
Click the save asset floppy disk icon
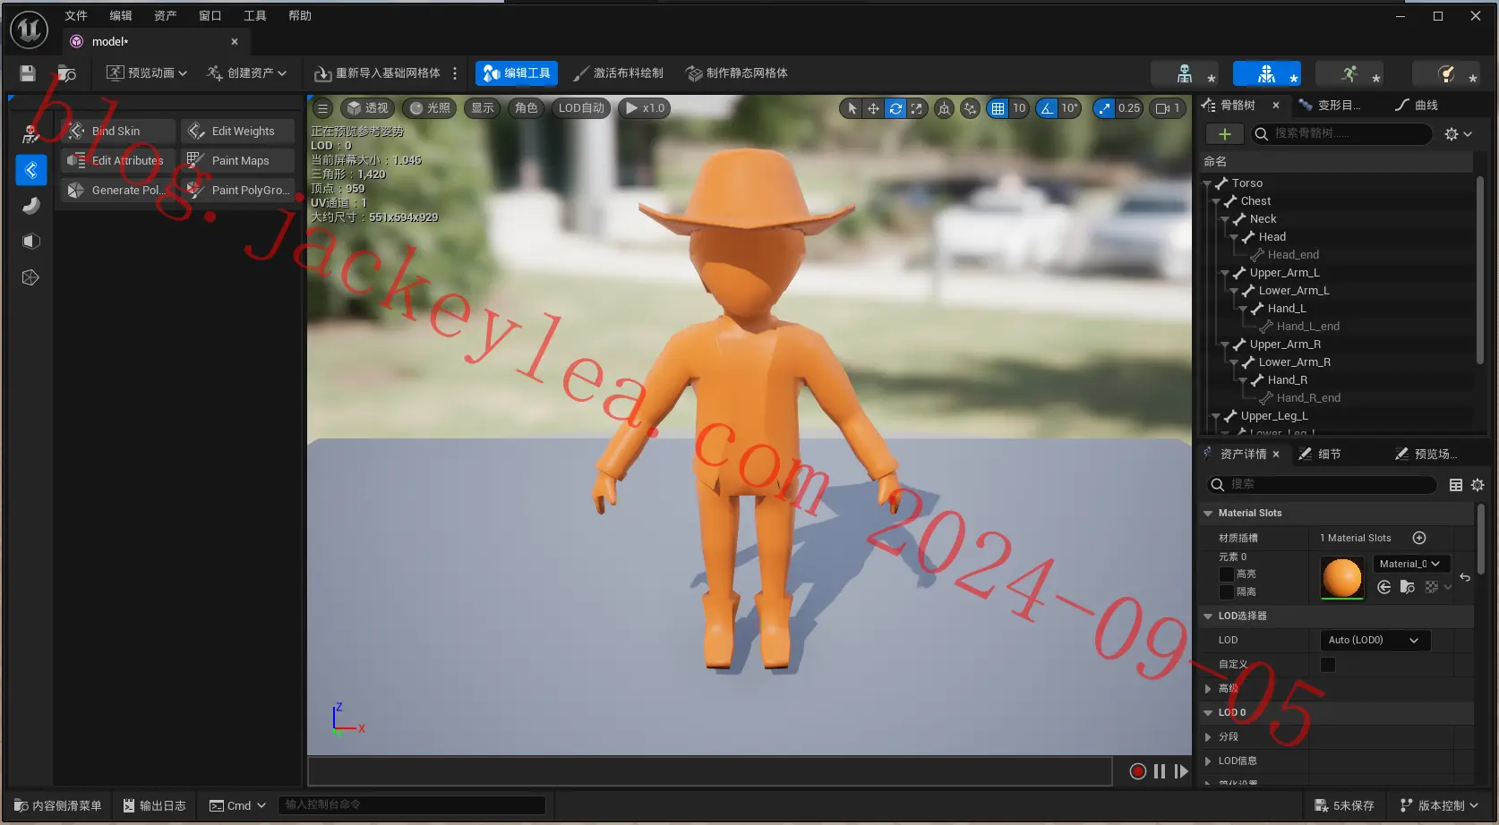(x=28, y=72)
